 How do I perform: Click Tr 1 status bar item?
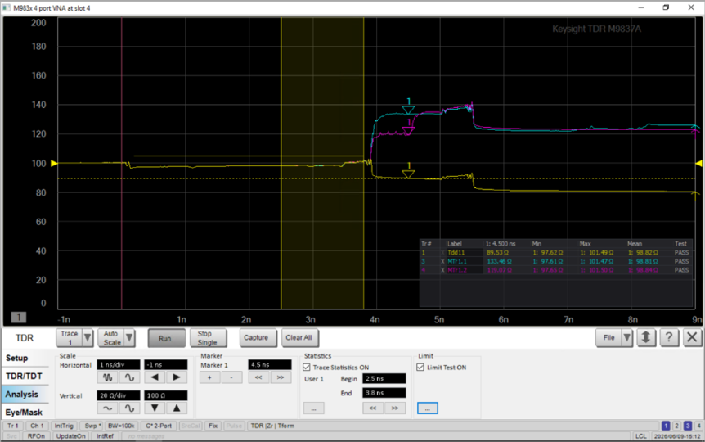[x=12, y=426]
